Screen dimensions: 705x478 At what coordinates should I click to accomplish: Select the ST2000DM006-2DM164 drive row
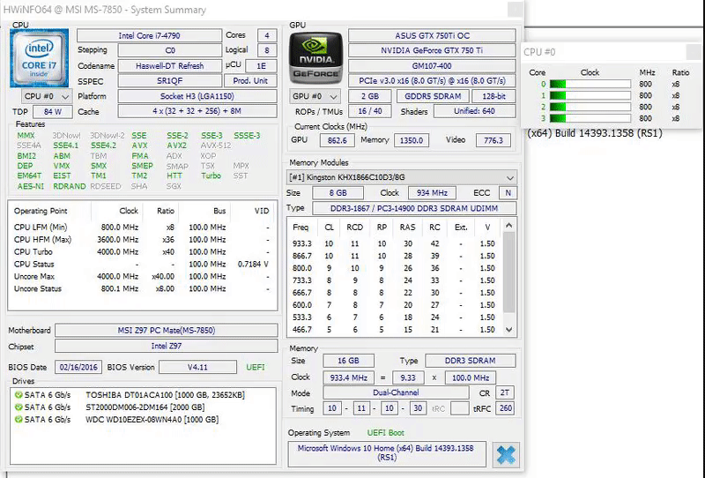pos(143,407)
